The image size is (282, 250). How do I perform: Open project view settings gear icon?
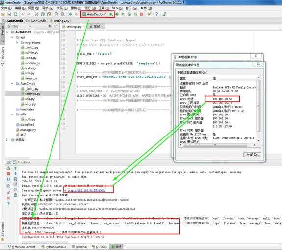tap(50, 26)
